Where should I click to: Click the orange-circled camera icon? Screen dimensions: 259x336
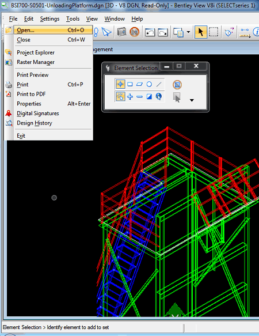pos(135,32)
